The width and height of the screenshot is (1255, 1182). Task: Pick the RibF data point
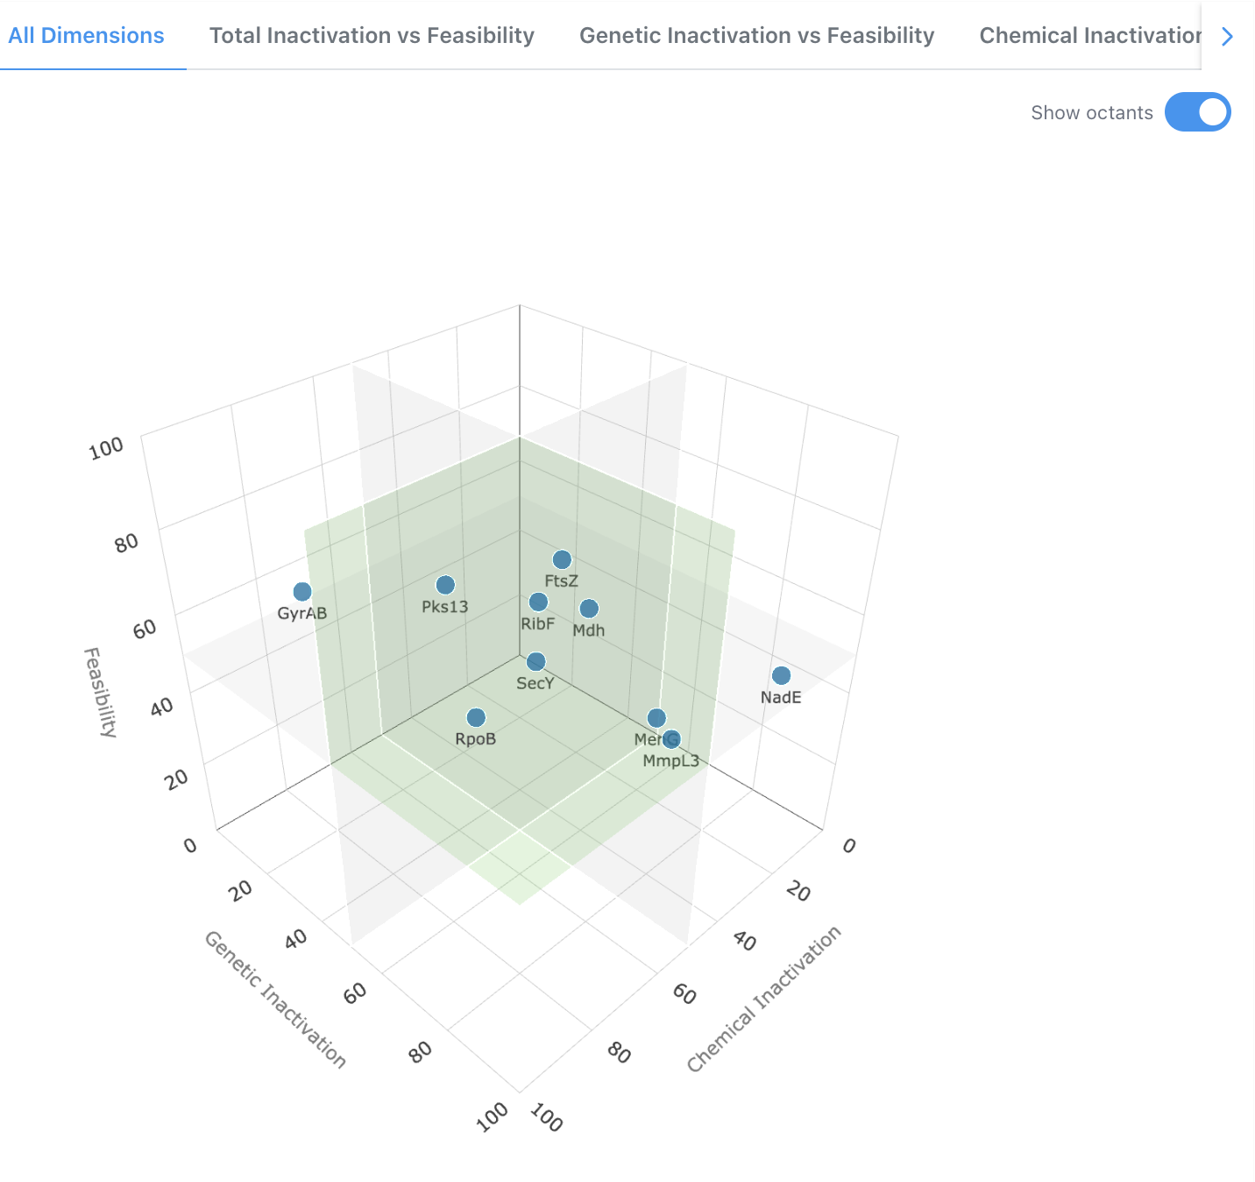[538, 602]
